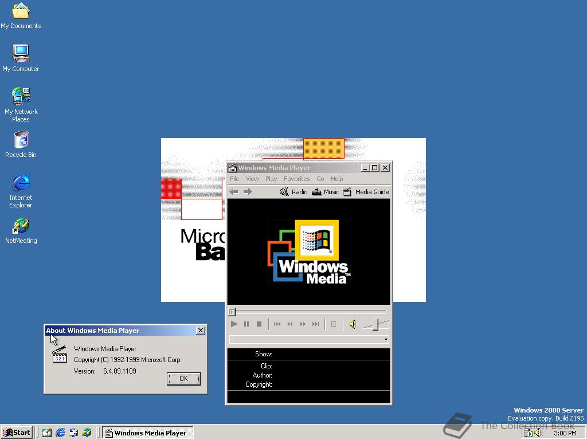
Task: Click the Clip: label in info panel
Action: pos(266,366)
